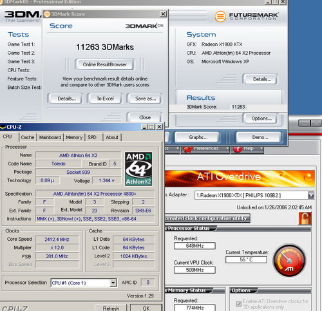This screenshot has height=311, width=322.
Task: Click the CPU Tests label
Action: (19, 70)
